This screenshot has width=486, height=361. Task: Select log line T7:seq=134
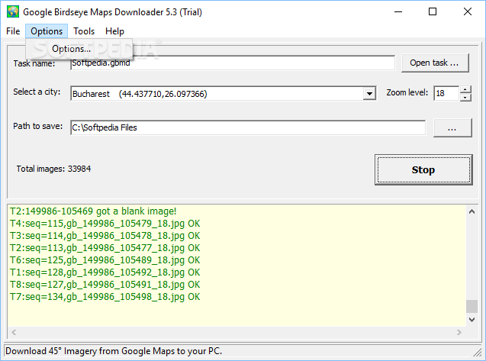(105, 297)
